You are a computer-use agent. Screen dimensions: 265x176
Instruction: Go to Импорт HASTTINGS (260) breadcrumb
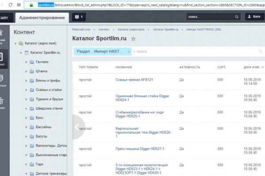pos(204,29)
